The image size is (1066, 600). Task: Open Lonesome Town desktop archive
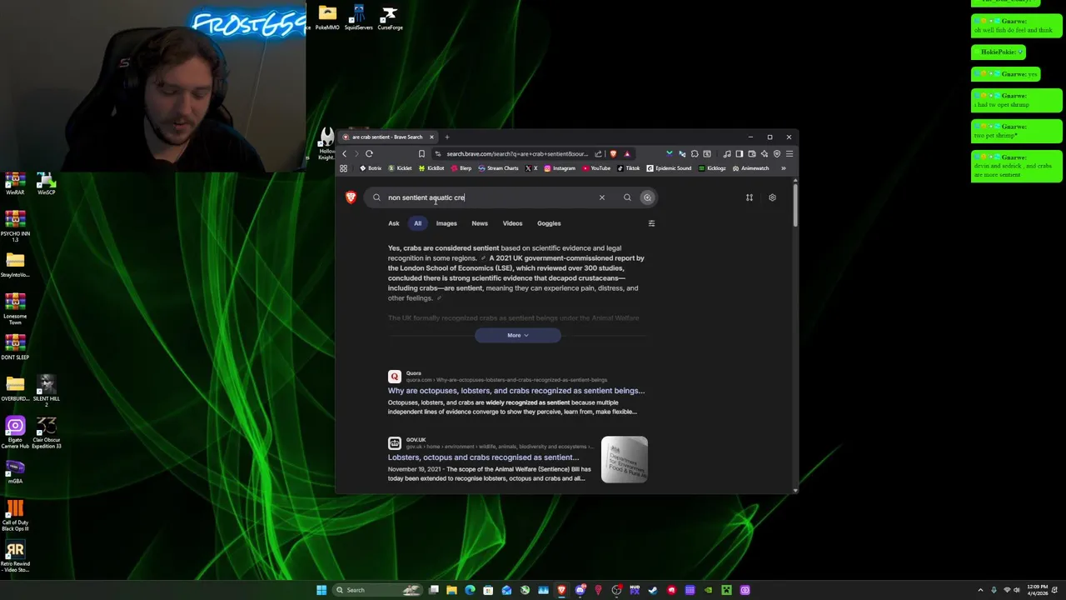click(15, 308)
